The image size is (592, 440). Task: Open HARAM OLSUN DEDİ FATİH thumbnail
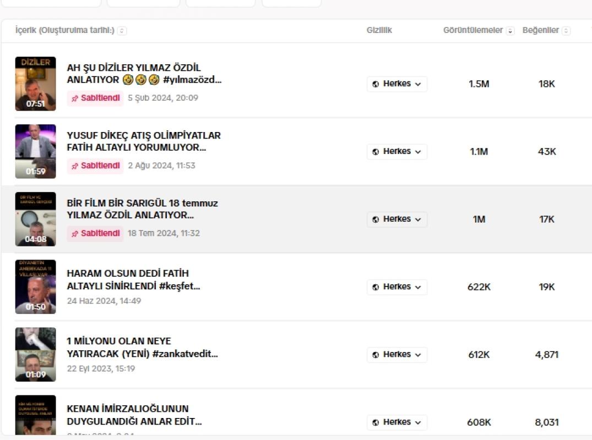point(35,287)
